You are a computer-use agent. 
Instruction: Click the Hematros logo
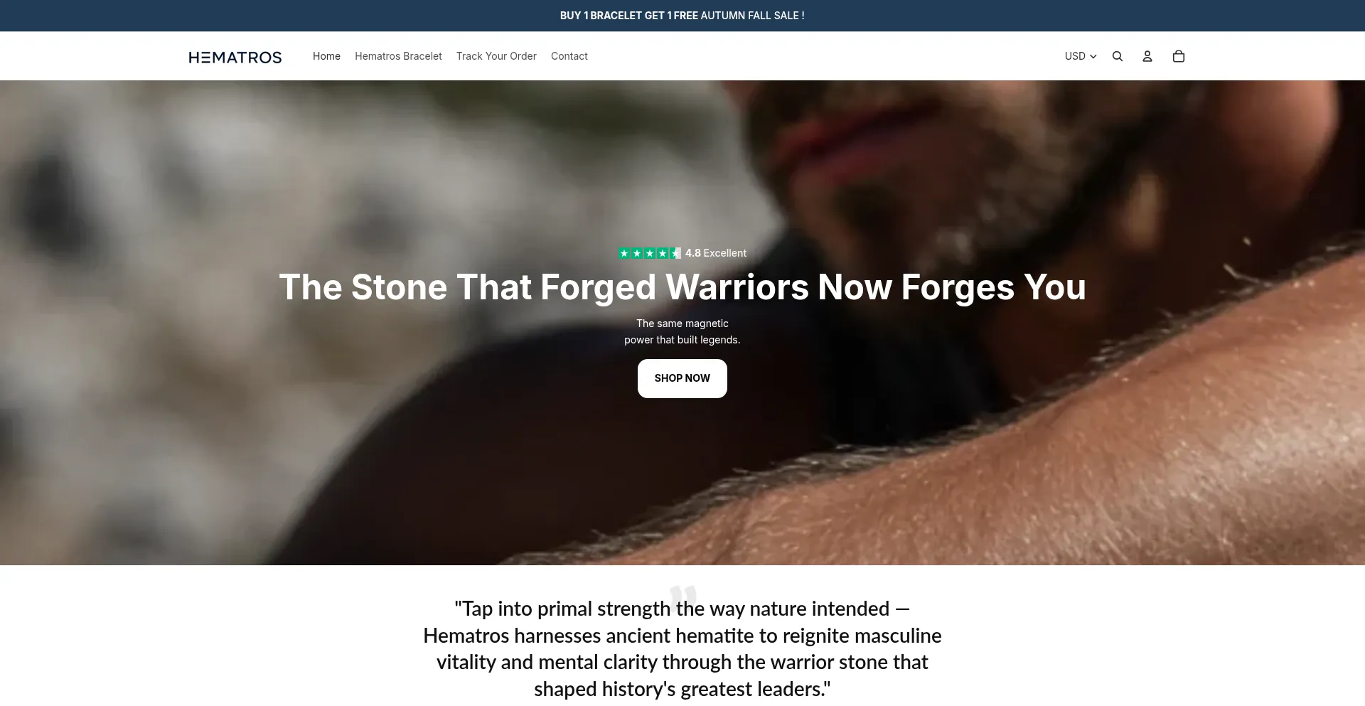click(235, 57)
